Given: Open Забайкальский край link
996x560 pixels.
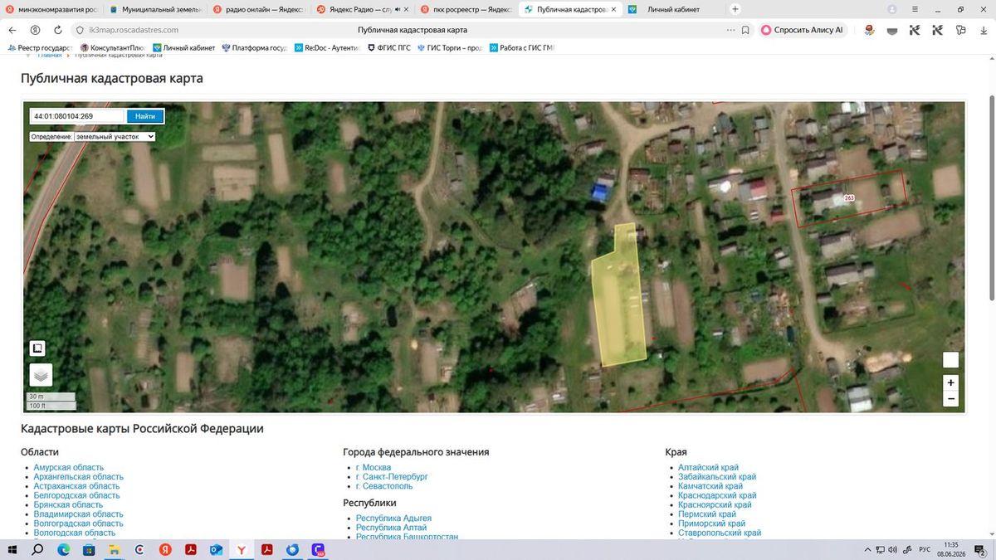Looking at the screenshot, I should coord(717,477).
